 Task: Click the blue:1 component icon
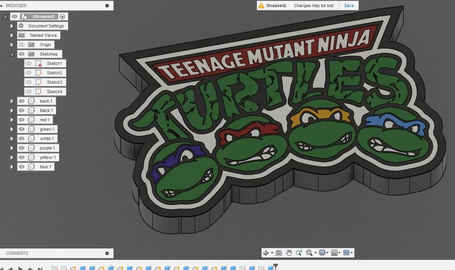(31, 167)
